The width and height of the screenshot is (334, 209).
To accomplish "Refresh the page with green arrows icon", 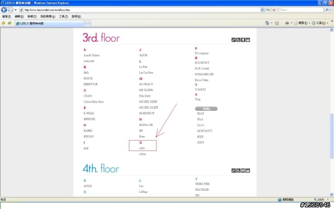I will [x=268, y=10].
